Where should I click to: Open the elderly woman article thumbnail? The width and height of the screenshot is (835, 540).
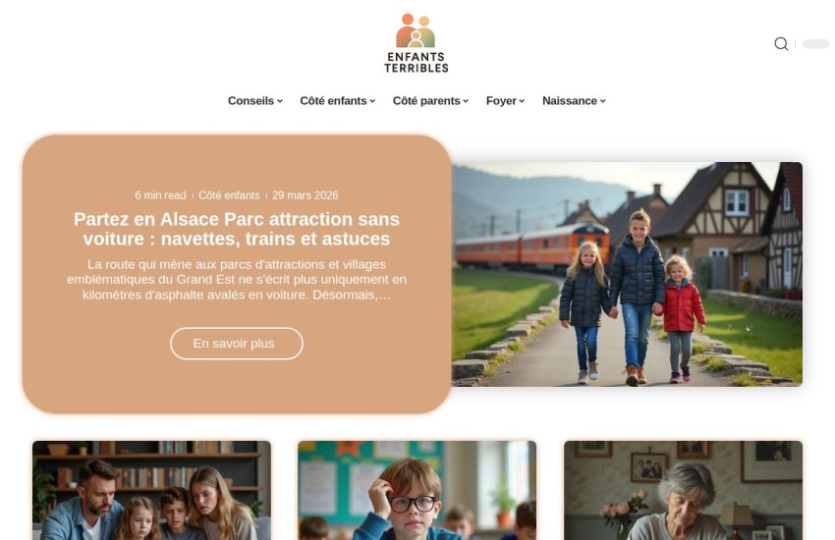click(x=684, y=490)
